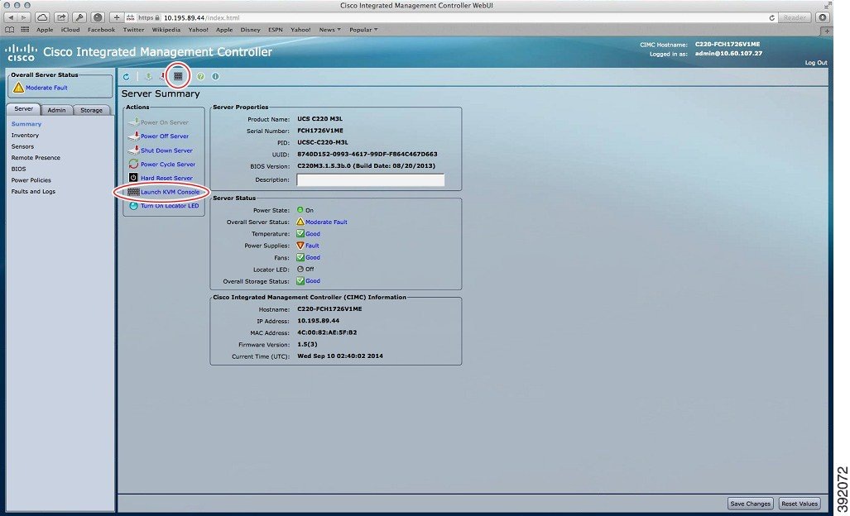The width and height of the screenshot is (850, 516).
Task: Click the Fans Good status link
Action: click(x=313, y=258)
